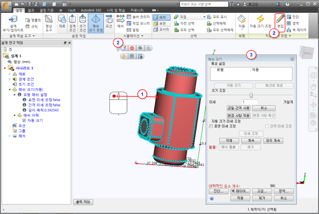Click help icon in 메쉬 크기 dialog
Viewport: 319px width, 214px height.
coord(212,199)
